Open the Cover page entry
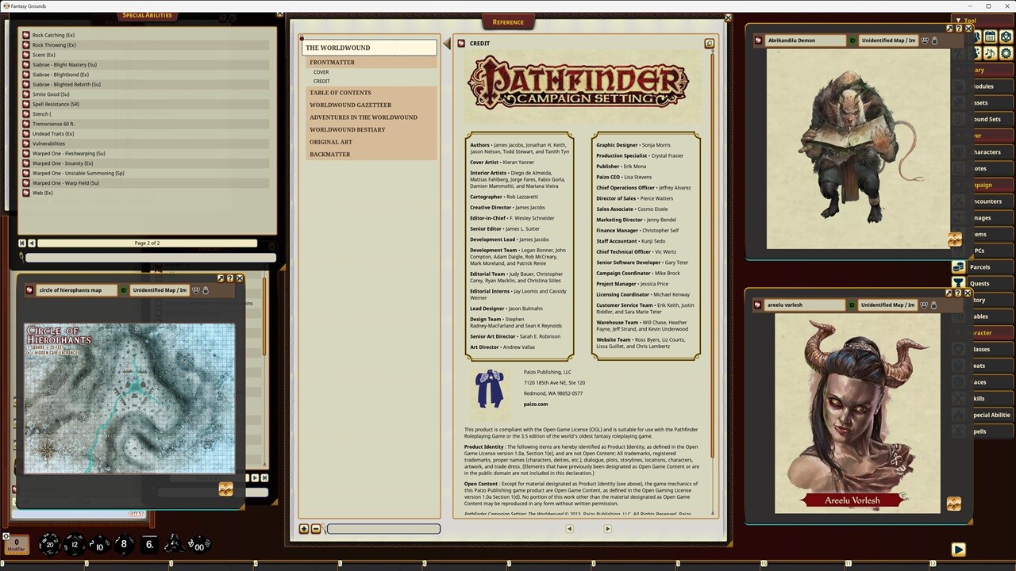 (x=321, y=72)
